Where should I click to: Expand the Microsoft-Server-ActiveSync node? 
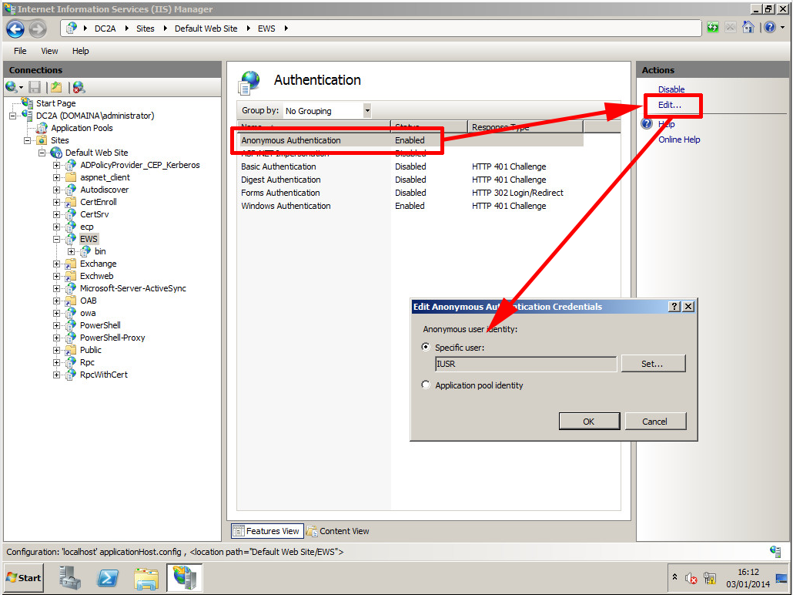click(57, 288)
